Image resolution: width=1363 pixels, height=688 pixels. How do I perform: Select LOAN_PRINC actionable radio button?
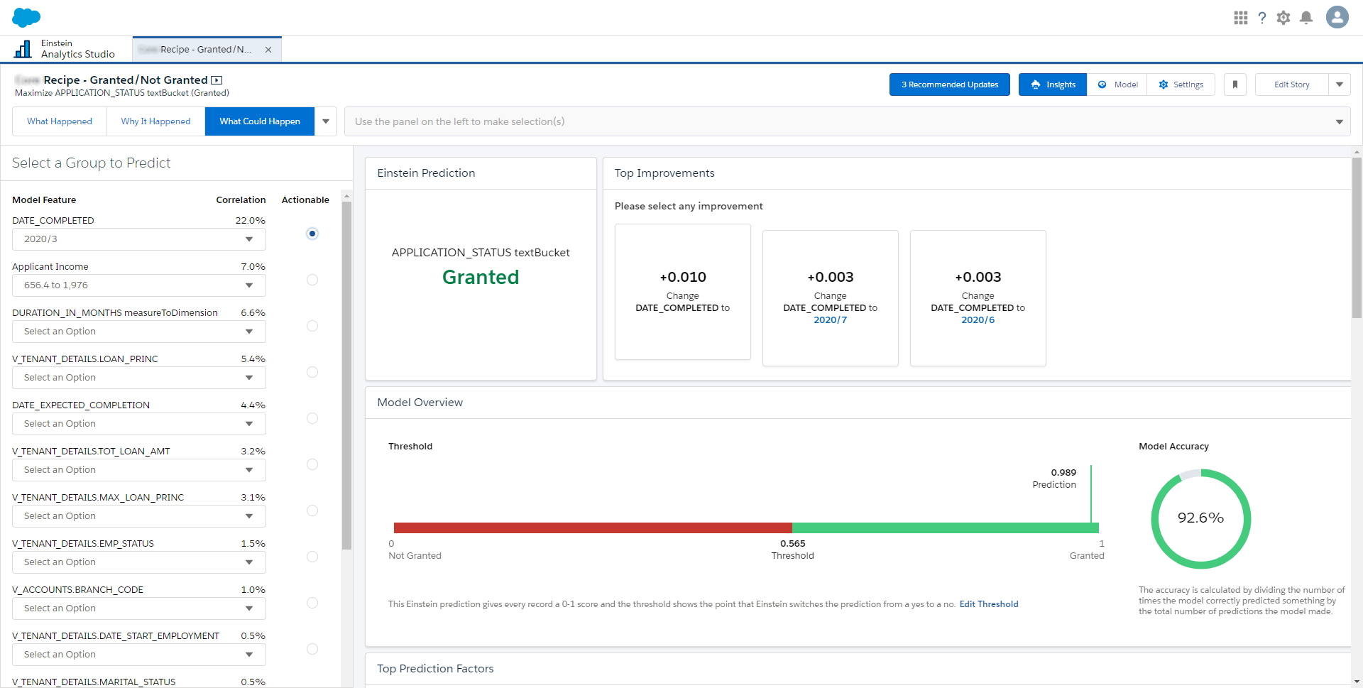coord(312,372)
